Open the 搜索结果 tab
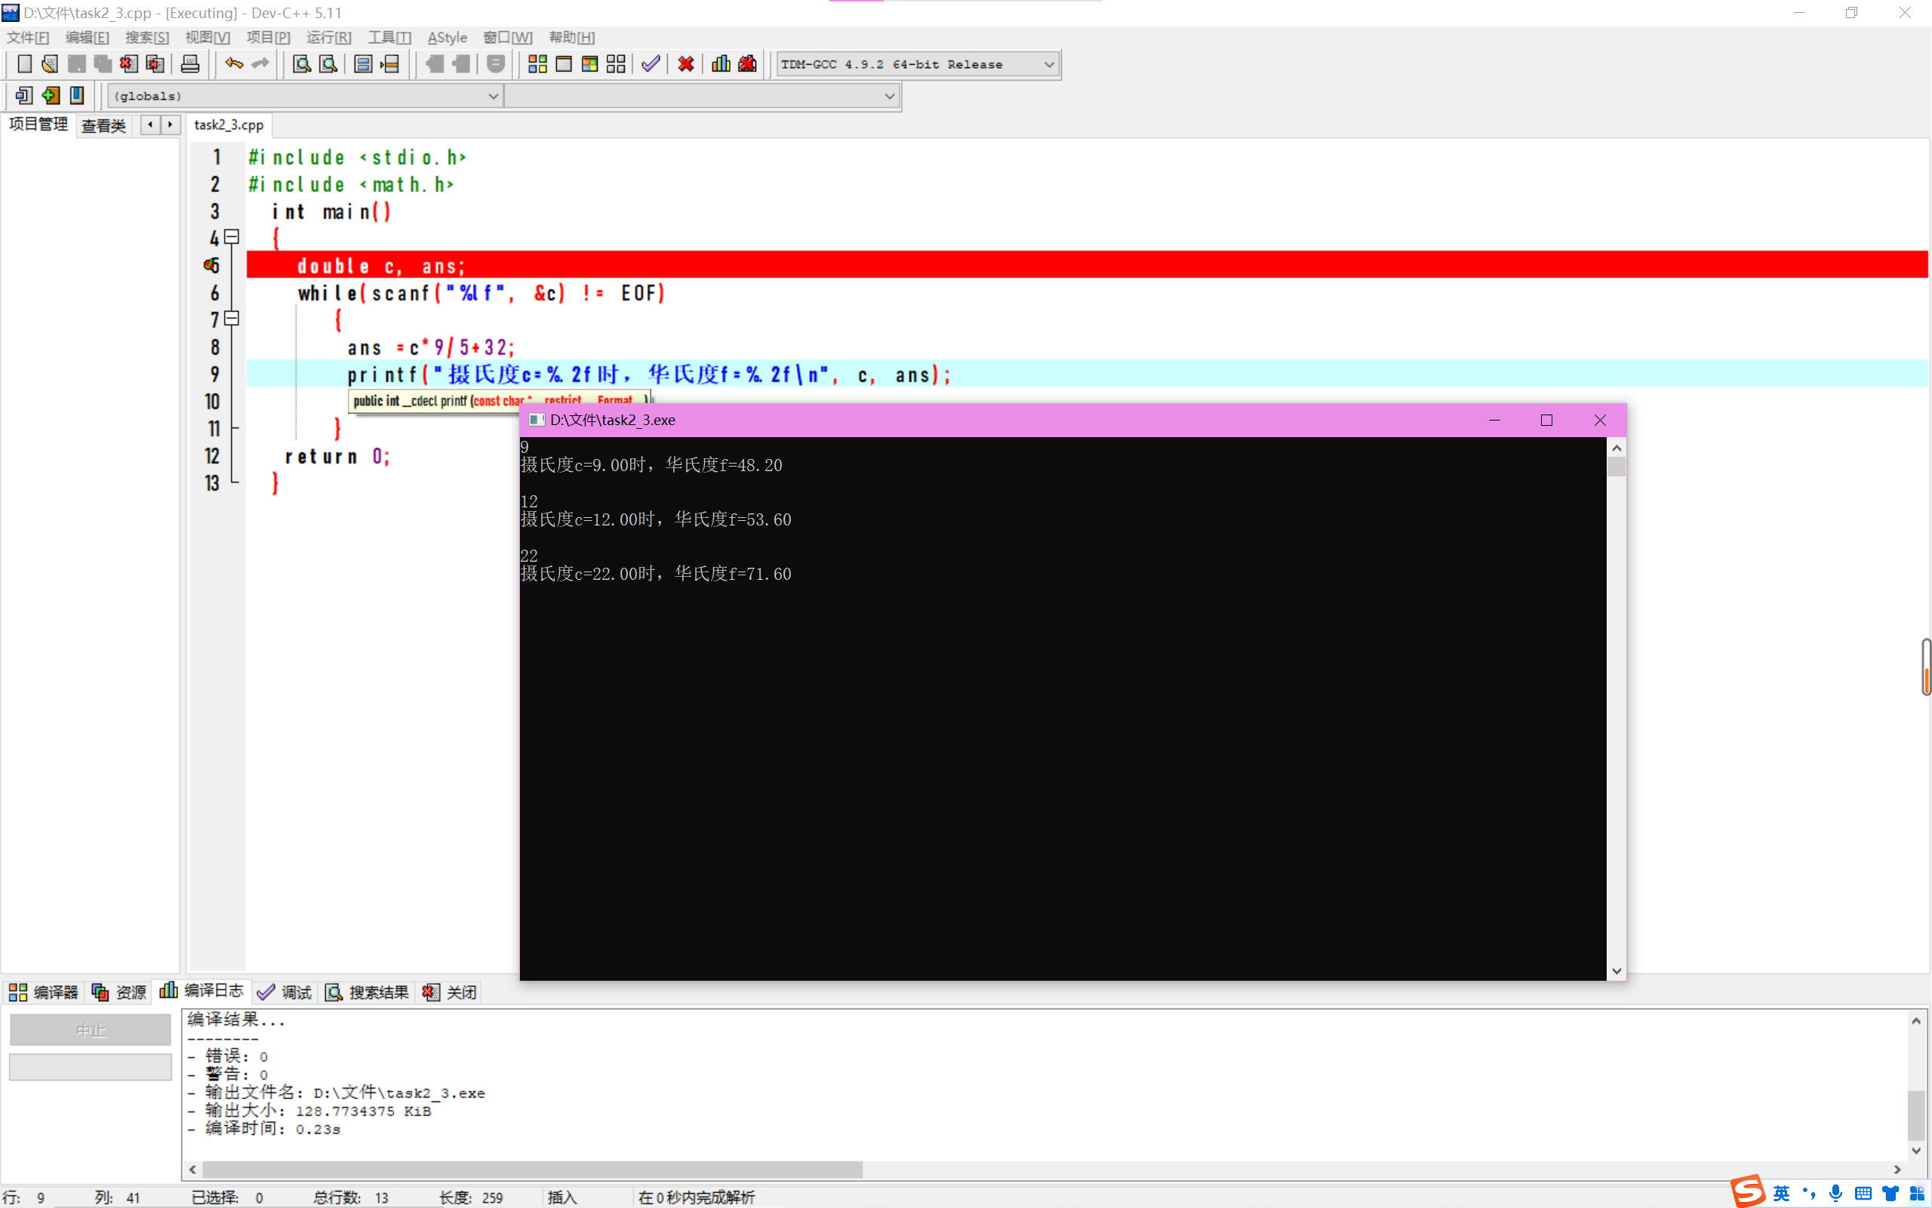 coord(368,991)
